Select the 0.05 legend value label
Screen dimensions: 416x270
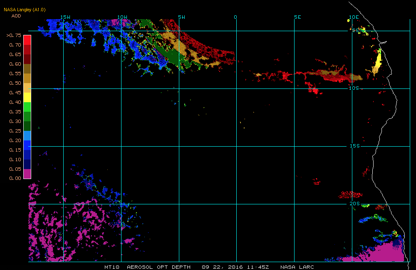[x=15, y=169]
